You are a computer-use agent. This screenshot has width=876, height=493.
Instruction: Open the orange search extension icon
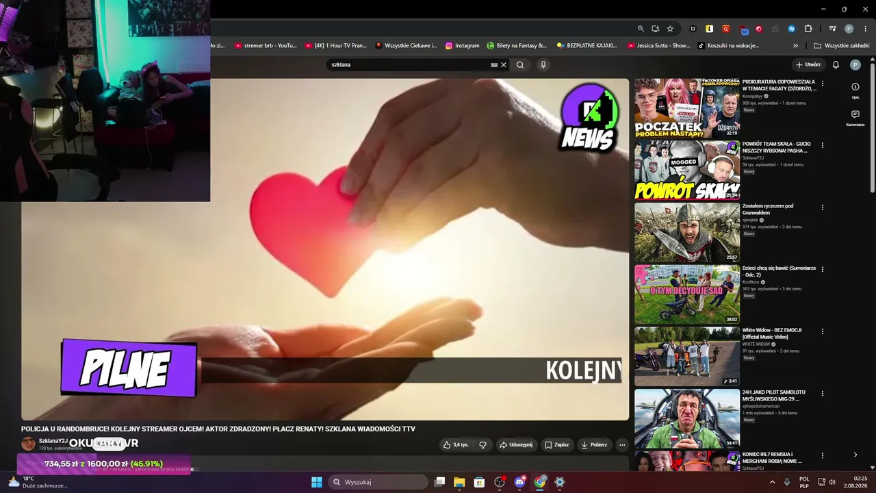coord(725,29)
